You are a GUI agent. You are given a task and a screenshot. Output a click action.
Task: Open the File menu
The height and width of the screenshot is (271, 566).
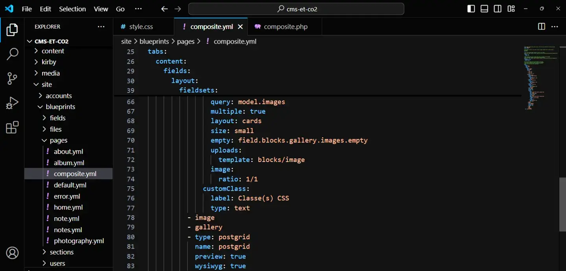[27, 9]
